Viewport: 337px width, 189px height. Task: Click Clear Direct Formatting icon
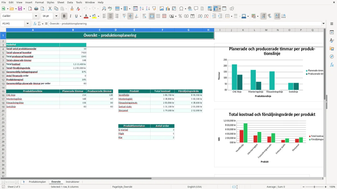[78, 9]
